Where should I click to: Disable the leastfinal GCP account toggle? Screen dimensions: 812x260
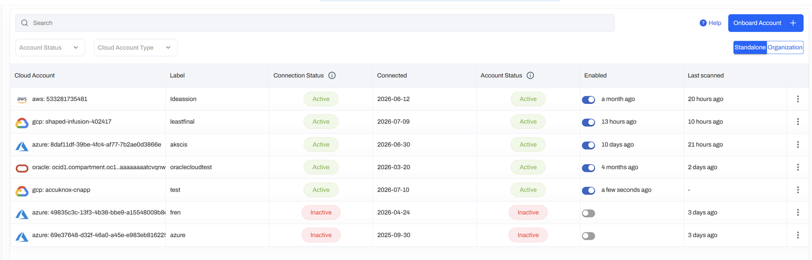[588, 123]
